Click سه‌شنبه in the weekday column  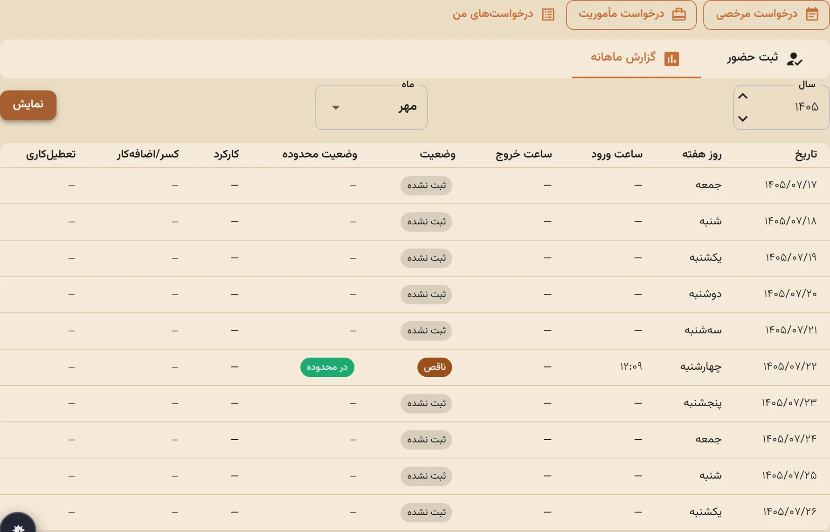[x=703, y=331]
